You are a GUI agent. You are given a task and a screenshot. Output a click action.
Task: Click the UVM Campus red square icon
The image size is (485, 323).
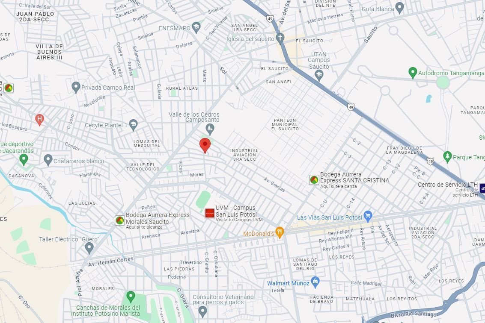coord(210,213)
